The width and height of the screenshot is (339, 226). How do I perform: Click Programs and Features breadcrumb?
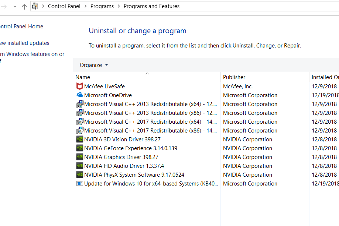(151, 6)
